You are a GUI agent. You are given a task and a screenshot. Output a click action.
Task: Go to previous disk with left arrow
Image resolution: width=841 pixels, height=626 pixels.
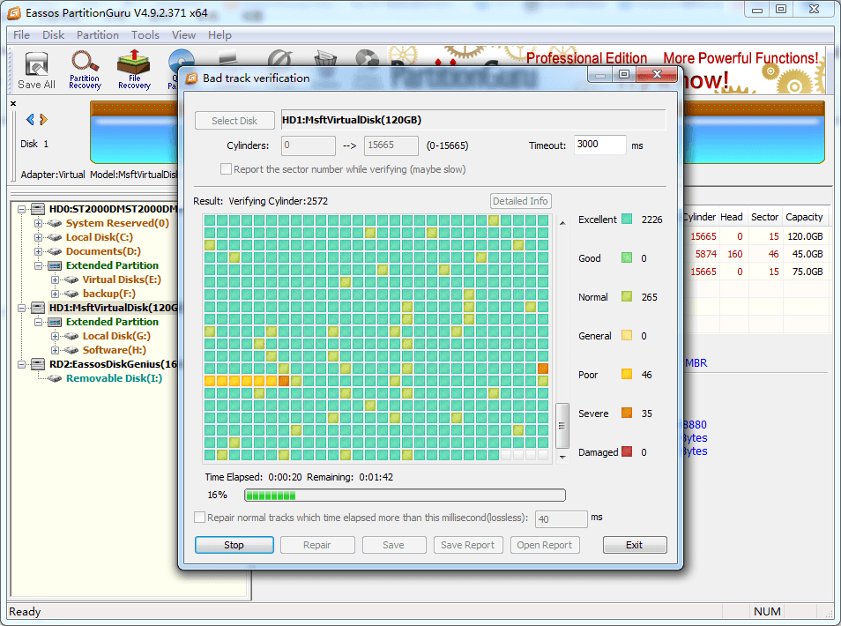coord(30,120)
